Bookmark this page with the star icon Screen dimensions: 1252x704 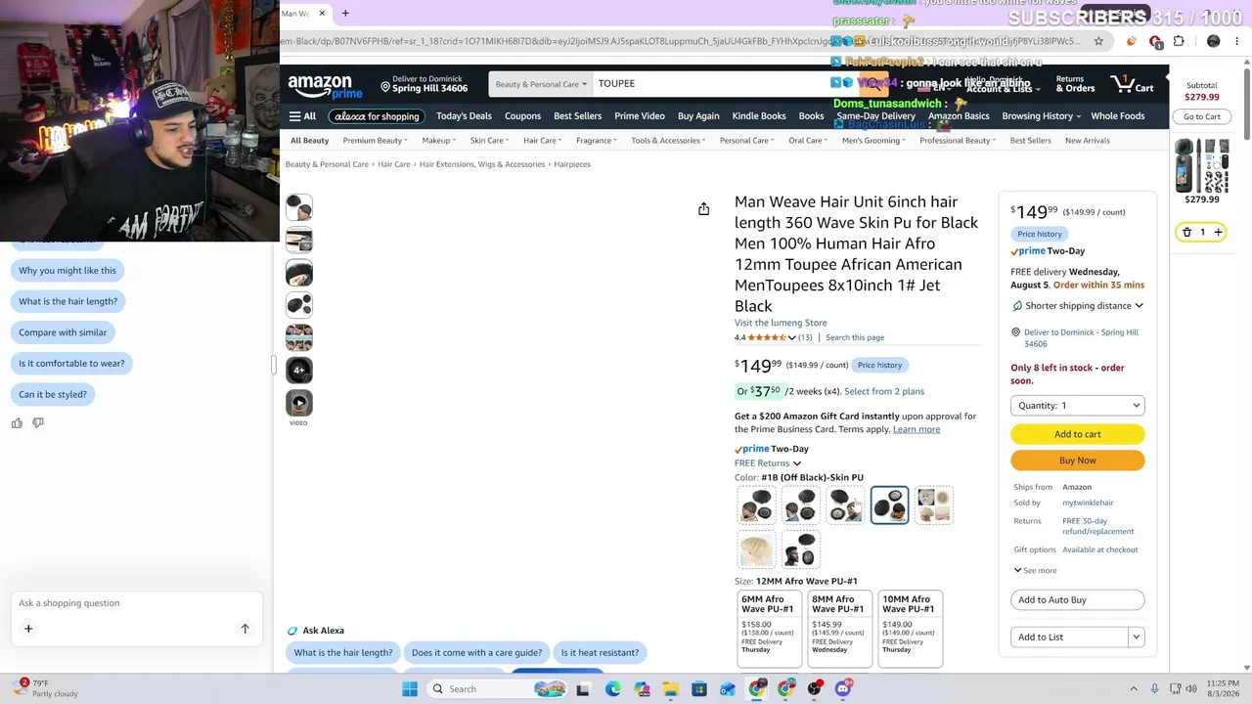(1098, 41)
